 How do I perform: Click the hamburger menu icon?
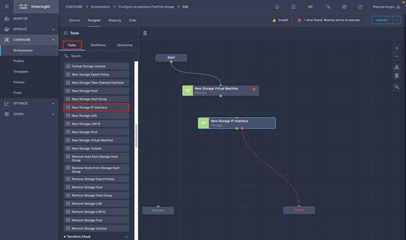click(7, 7)
